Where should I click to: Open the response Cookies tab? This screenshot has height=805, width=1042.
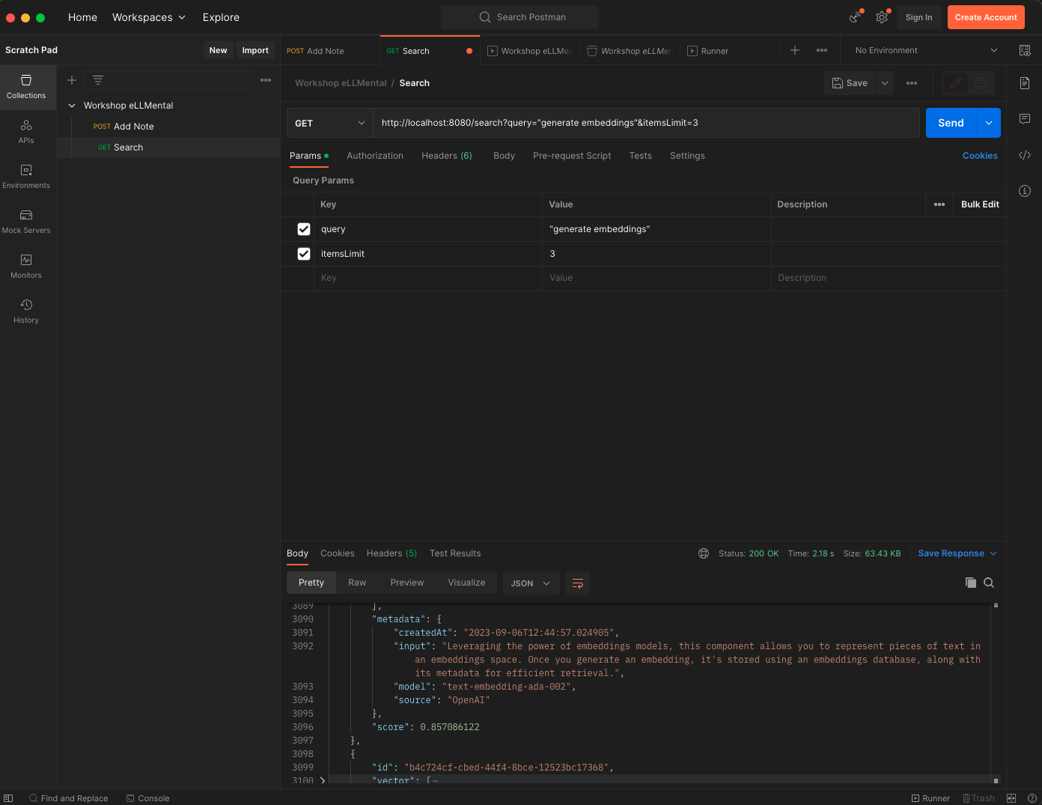click(x=338, y=553)
